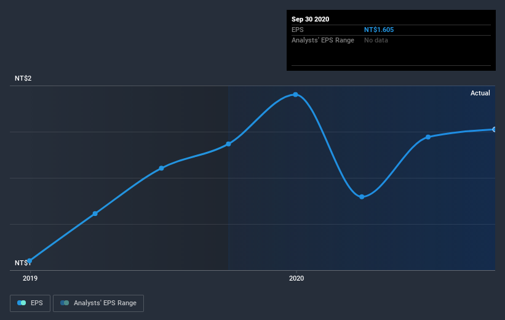Select the second EPS data point after 2019
Viewport: 505px width, 320px height.
pyautogui.click(x=95, y=214)
